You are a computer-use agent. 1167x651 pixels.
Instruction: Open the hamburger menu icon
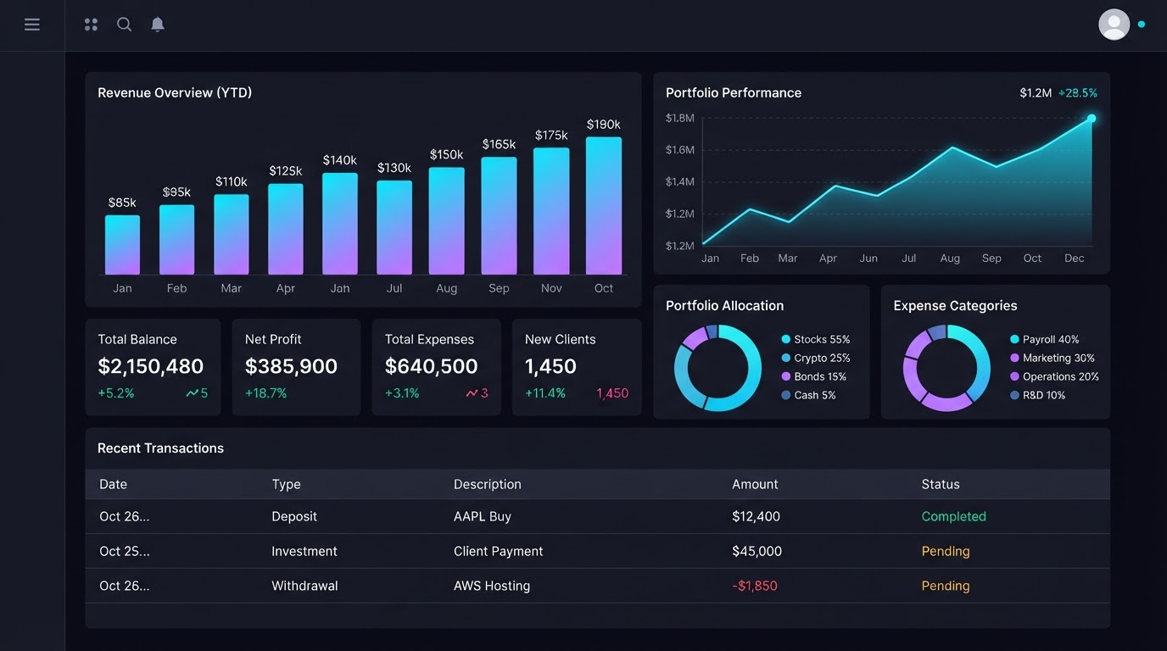32,25
